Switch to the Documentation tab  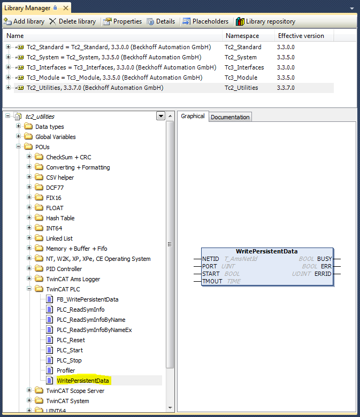[x=230, y=117]
